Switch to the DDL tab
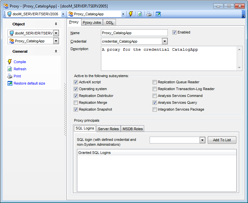Screen dimensions: 248x203 pyautogui.click(x=109, y=22)
